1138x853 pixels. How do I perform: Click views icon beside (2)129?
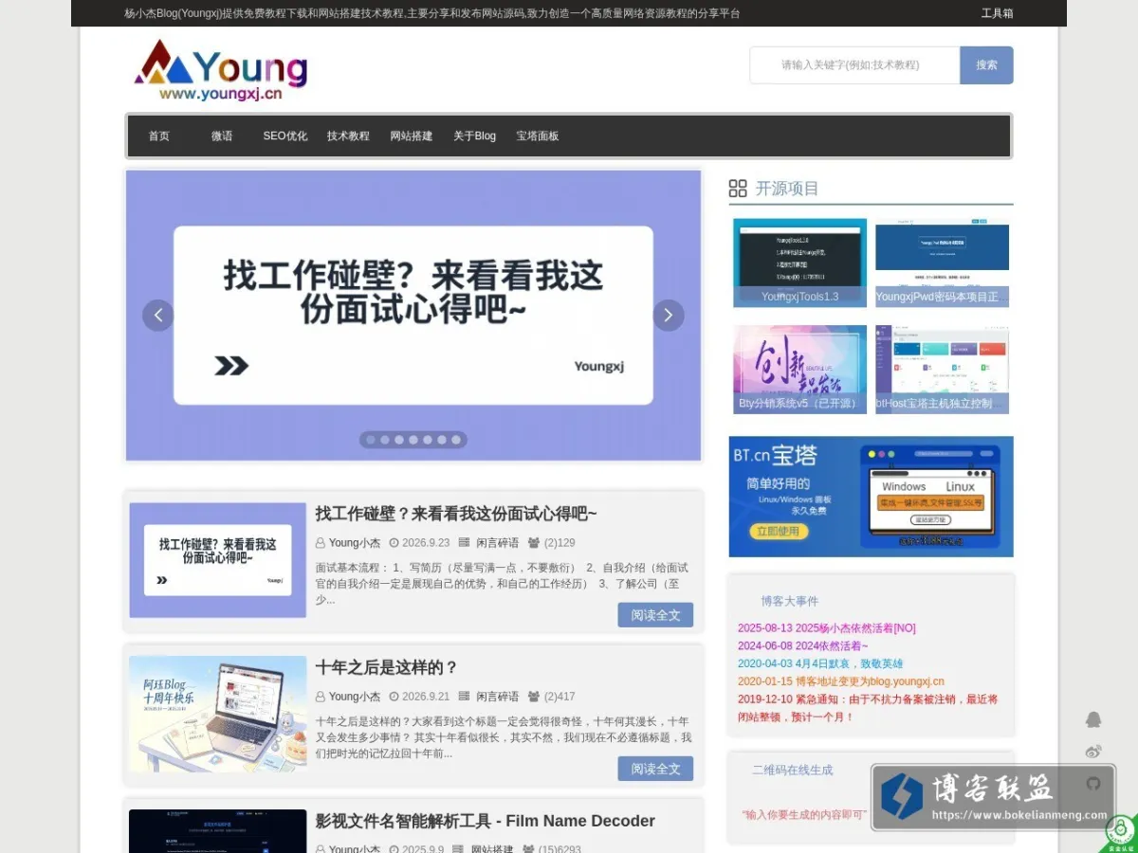[x=534, y=543]
